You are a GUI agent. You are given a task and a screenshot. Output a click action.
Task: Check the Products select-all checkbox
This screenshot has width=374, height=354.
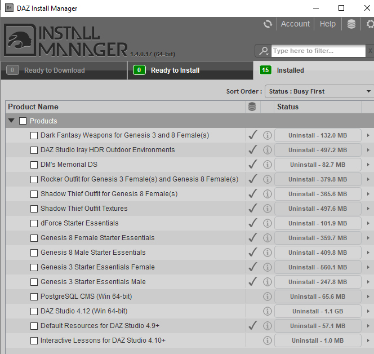[23, 121]
